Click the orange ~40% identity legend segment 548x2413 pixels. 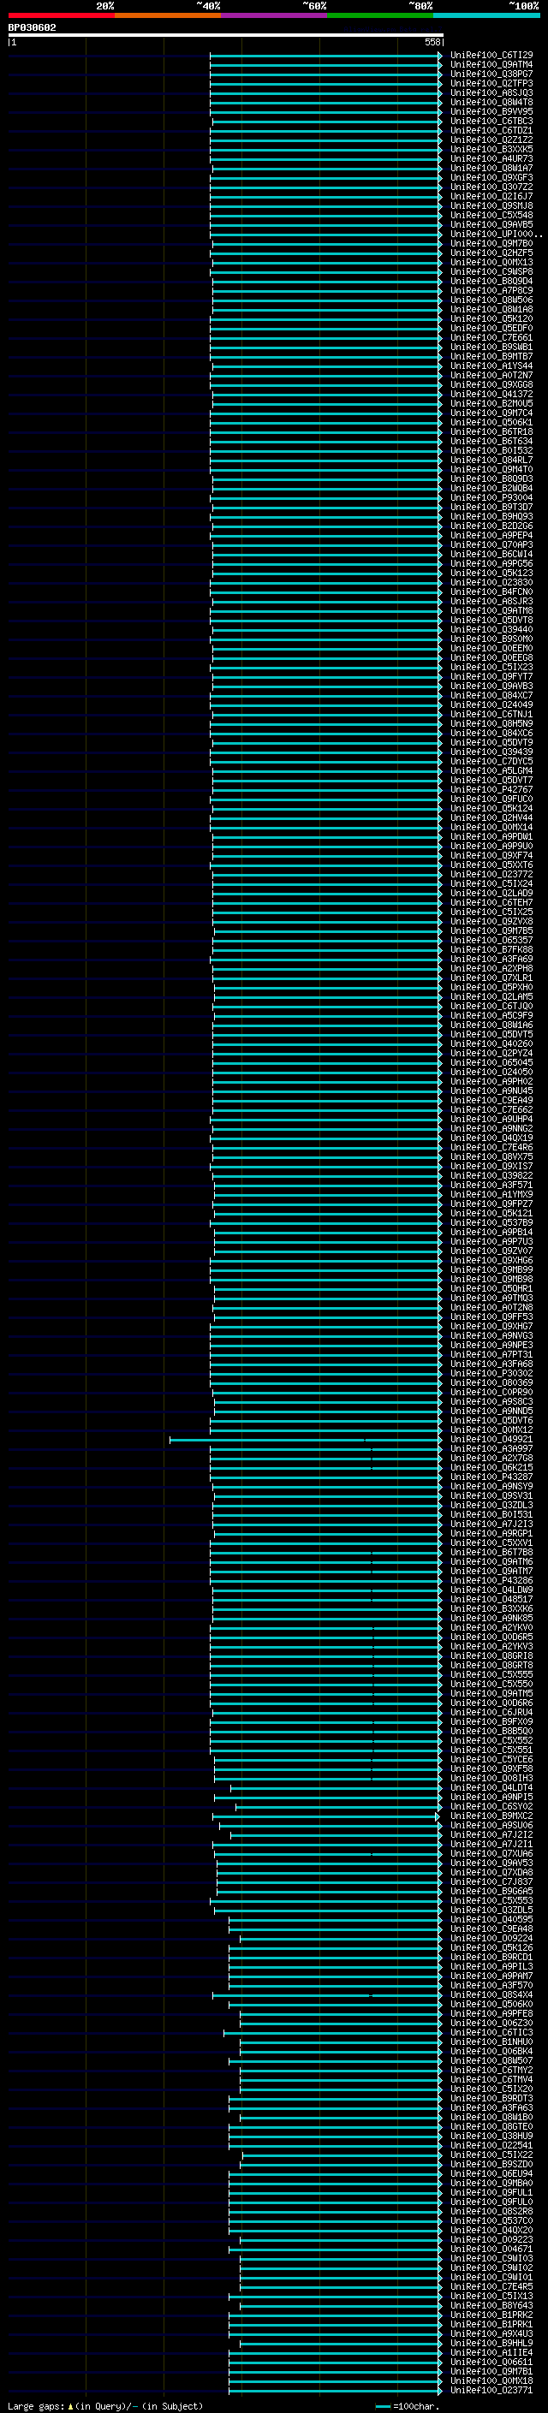tap(168, 15)
